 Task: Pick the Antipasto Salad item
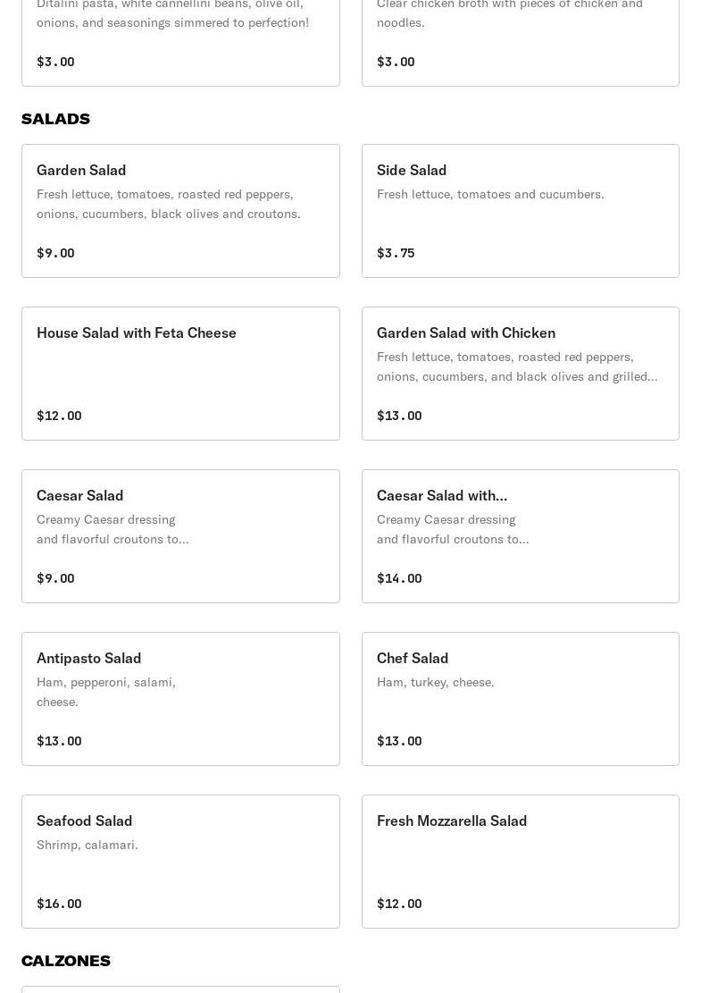[180, 699]
